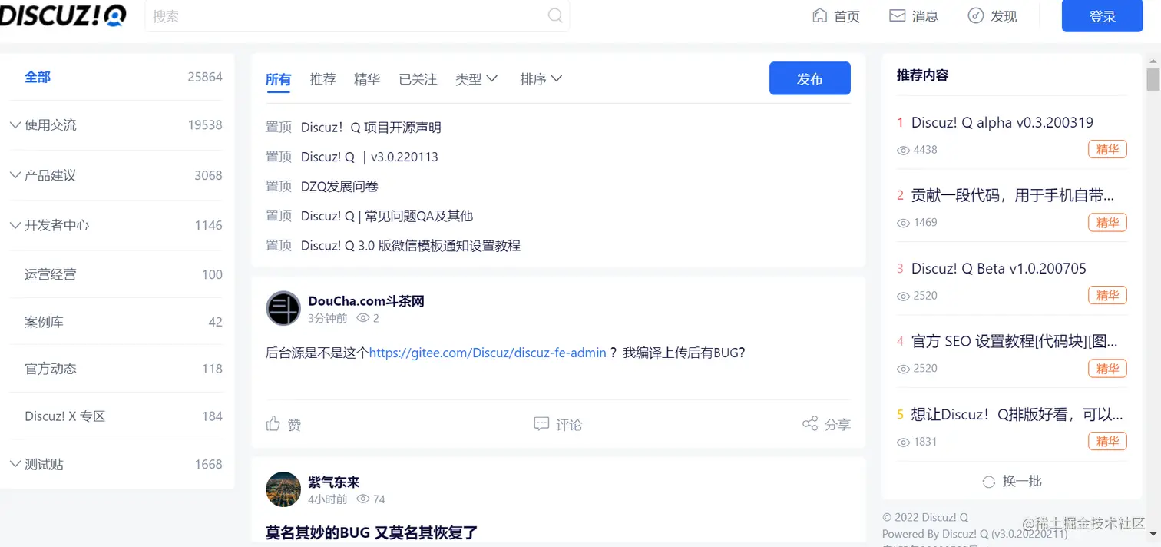This screenshot has width=1161, height=547.
Task: Open pinned post 常见问题QA及其他
Action: [x=387, y=216]
